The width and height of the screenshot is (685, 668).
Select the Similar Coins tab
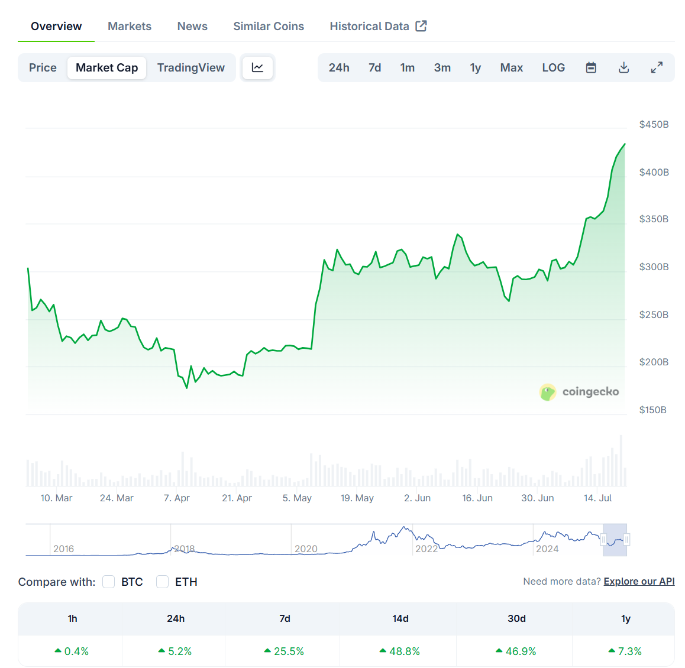click(x=268, y=26)
